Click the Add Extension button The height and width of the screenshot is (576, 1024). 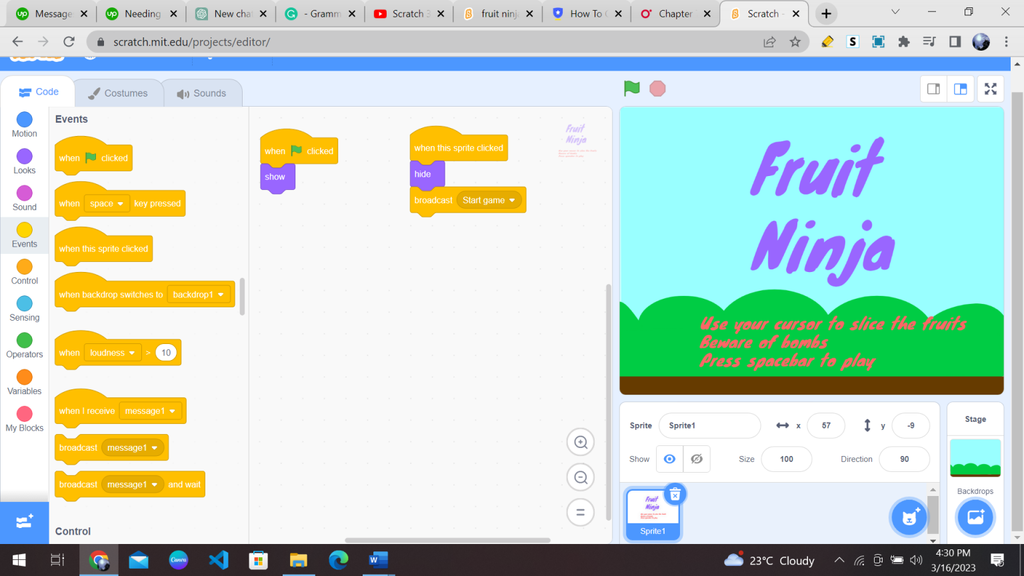(24, 523)
